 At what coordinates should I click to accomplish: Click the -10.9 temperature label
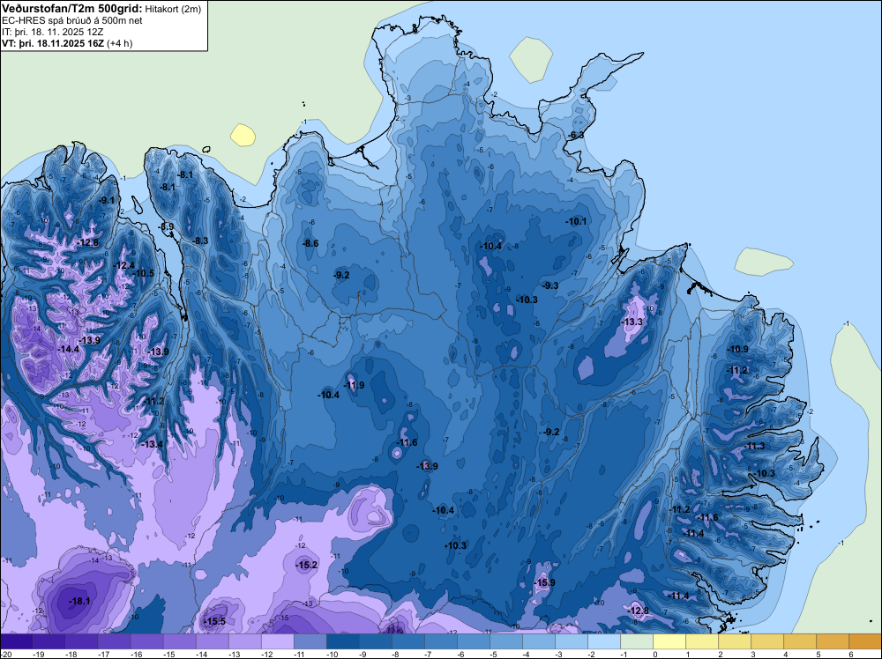coord(738,349)
